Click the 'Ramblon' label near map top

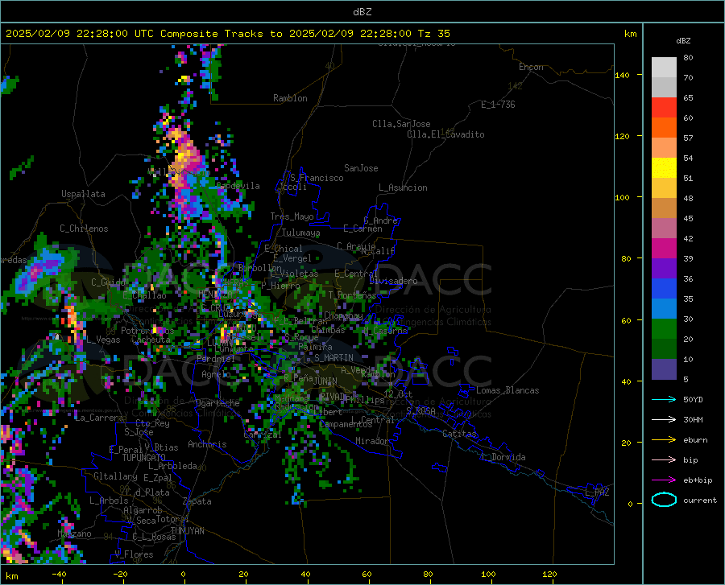click(x=290, y=98)
